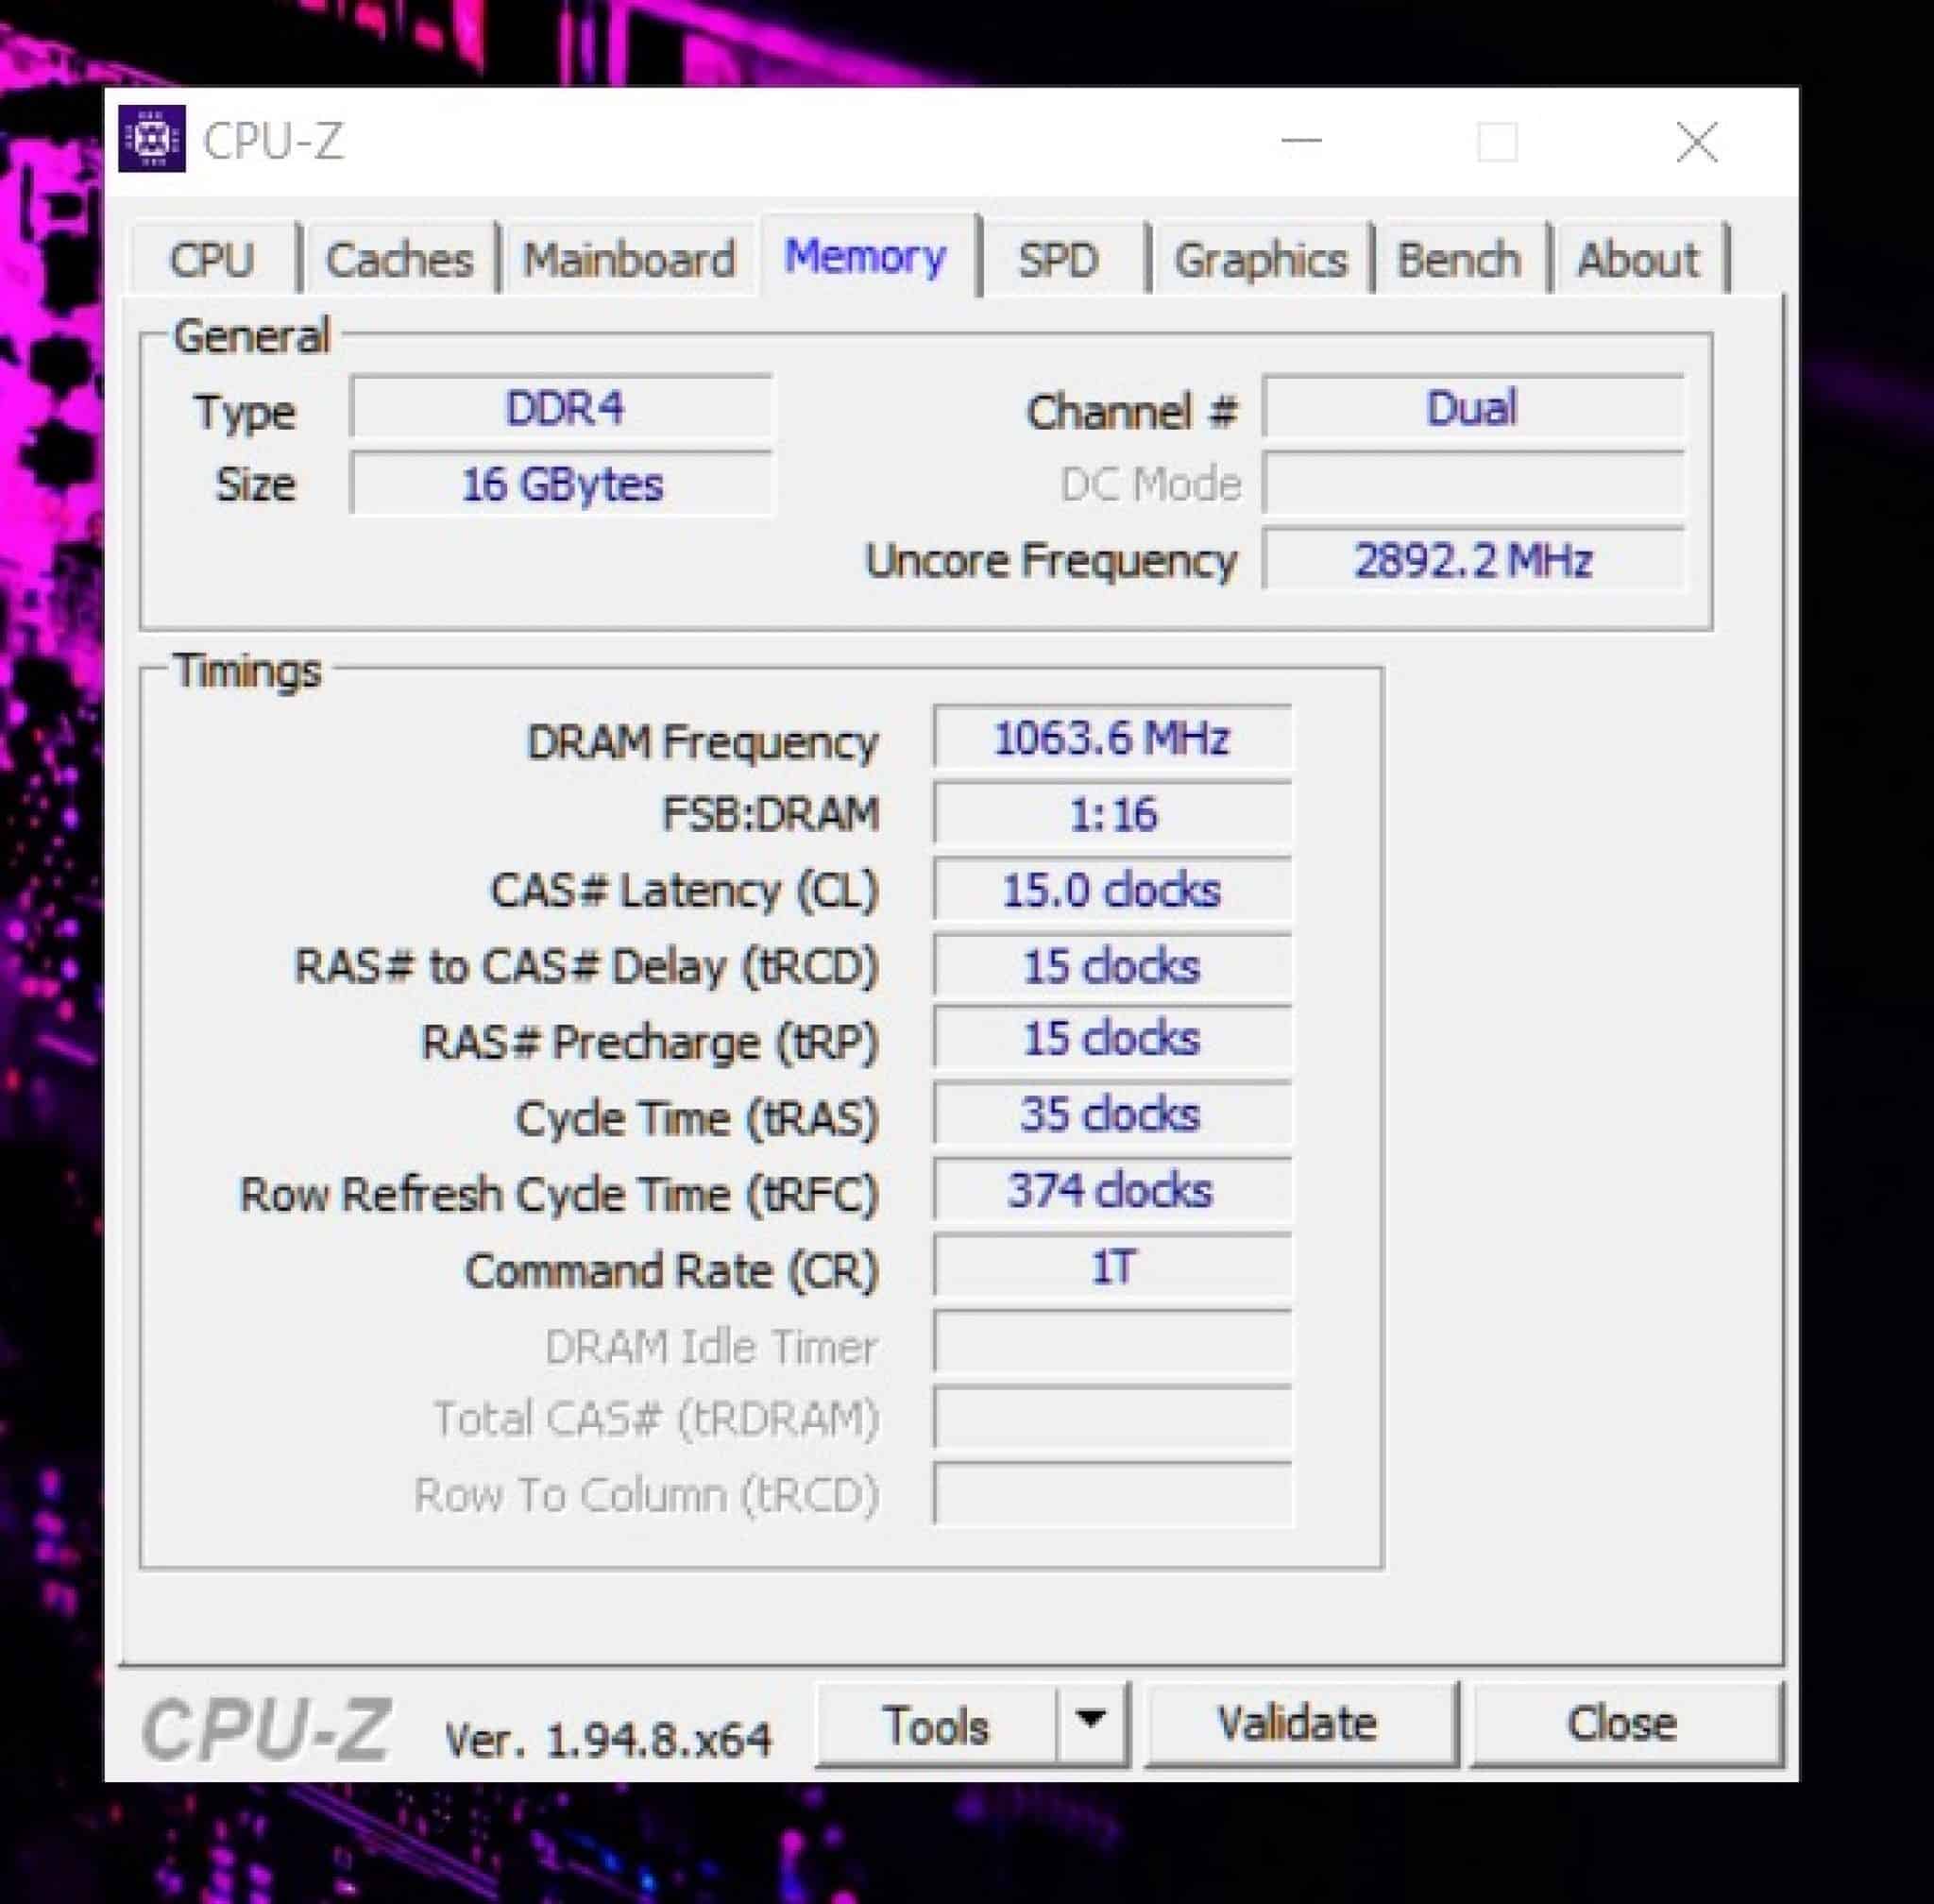Click the Tools button
This screenshot has width=1934, height=1904.
tap(938, 1723)
